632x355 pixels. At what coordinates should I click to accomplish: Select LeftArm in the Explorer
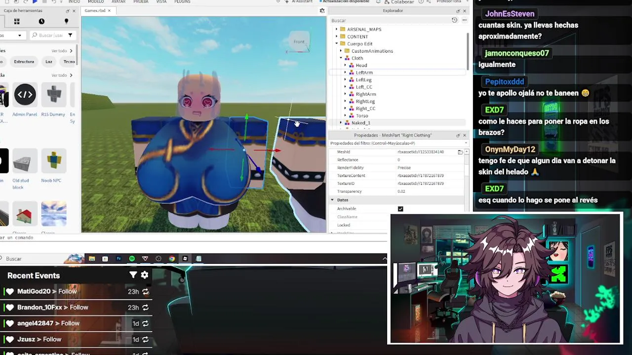[364, 72]
